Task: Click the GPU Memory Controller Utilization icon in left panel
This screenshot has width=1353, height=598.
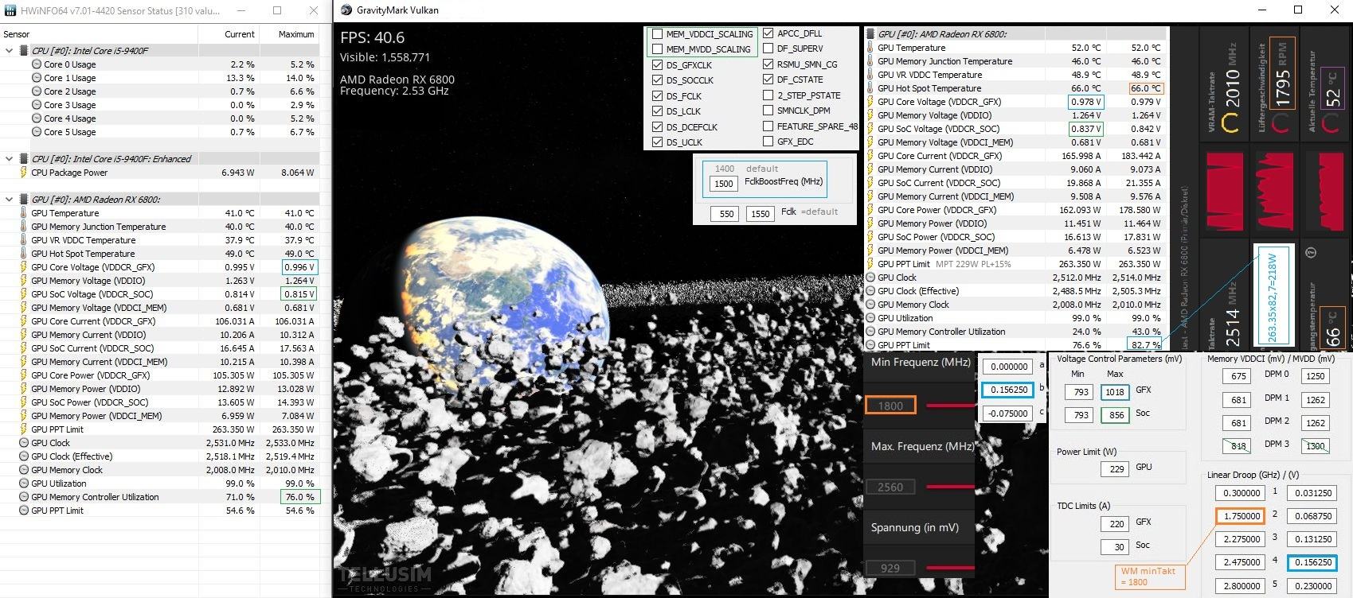Action: coord(23,497)
